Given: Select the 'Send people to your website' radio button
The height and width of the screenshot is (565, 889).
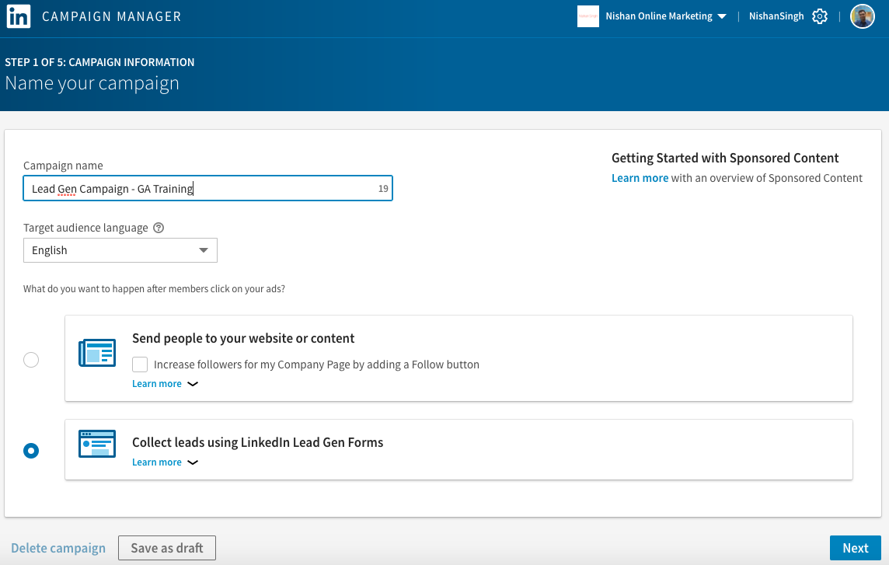Looking at the screenshot, I should (30, 359).
